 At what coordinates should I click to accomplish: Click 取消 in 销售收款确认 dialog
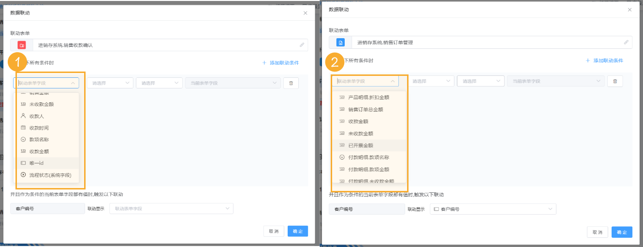(274, 232)
